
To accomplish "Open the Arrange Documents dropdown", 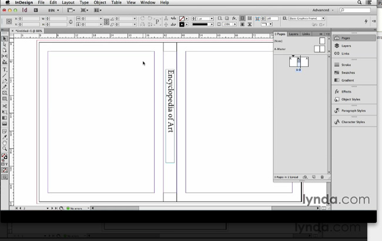I will tap(98, 10).
